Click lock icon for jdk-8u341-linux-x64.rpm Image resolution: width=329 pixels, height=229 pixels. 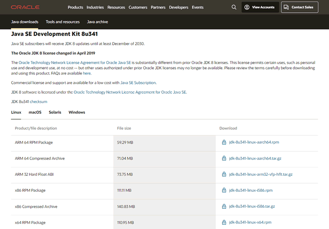click(x=224, y=222)
